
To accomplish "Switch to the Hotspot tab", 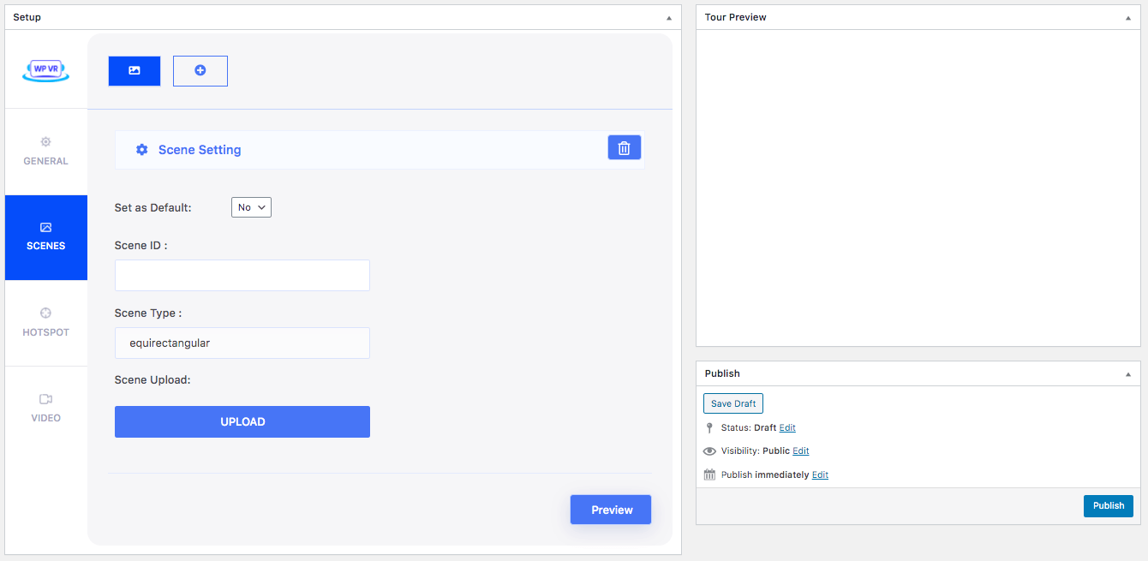I will point(46,323).
